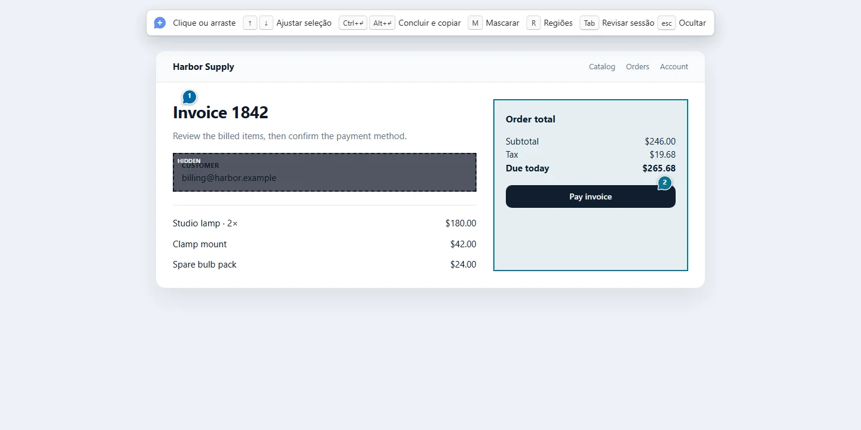Pay the invoice now
The image size is (861, 430).
pyautogui.click(x=591, y=196)
